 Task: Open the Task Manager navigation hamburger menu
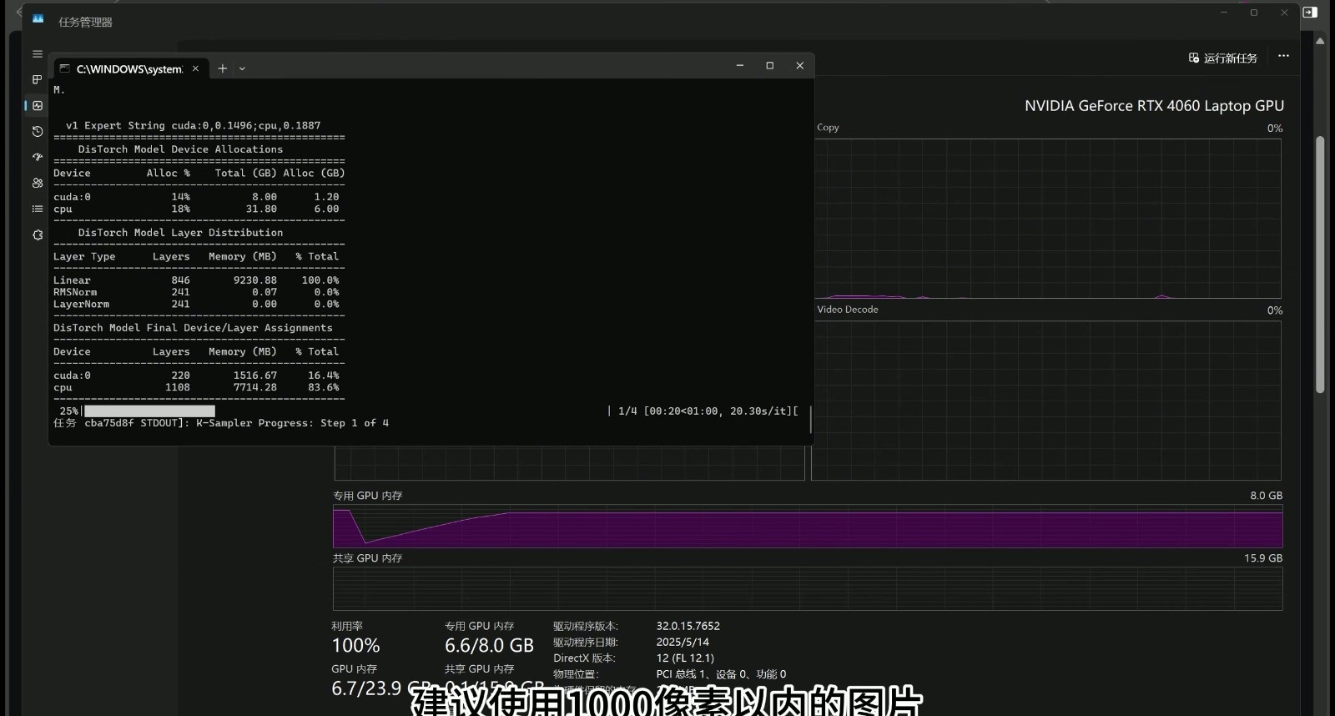tap(38, 53)
